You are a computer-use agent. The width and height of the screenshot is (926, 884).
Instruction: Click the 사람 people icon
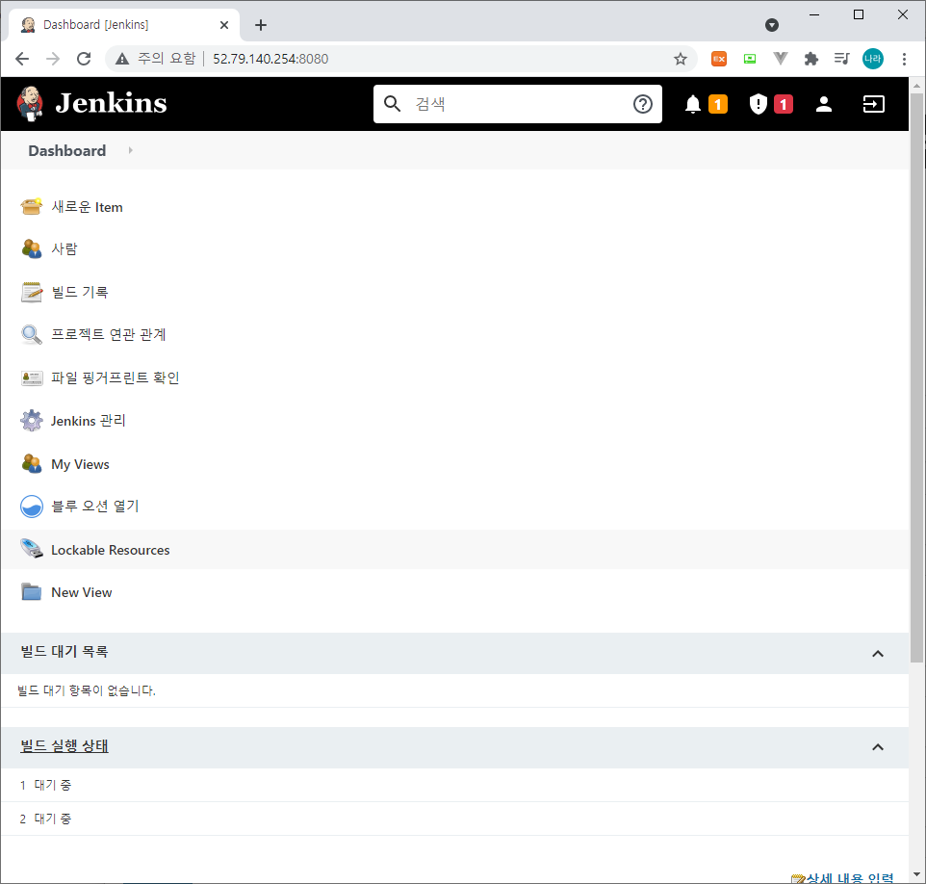tap(32, 248)
